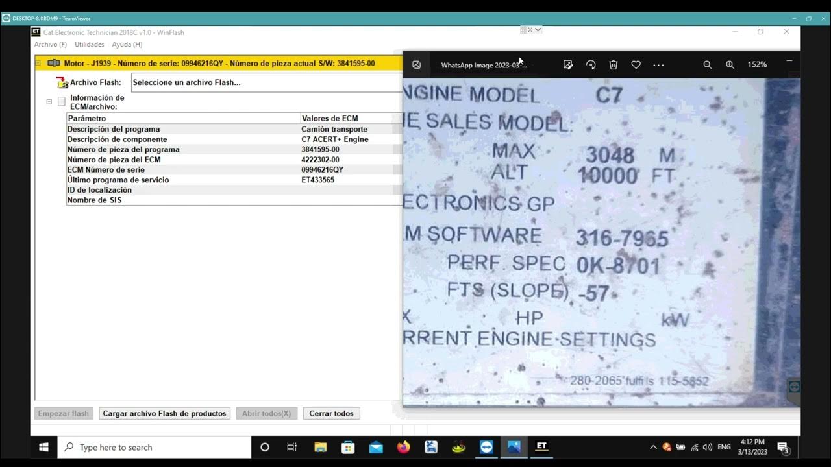Image resolution: width=831 pixels, height=467 pixels.
Task: Toggle the Información de ECM/archivo checkbox
Action: (62, 102)
